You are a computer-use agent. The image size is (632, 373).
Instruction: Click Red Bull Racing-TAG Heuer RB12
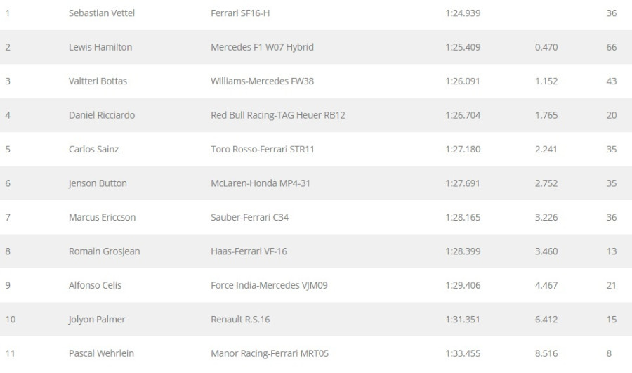coord(278,115)
